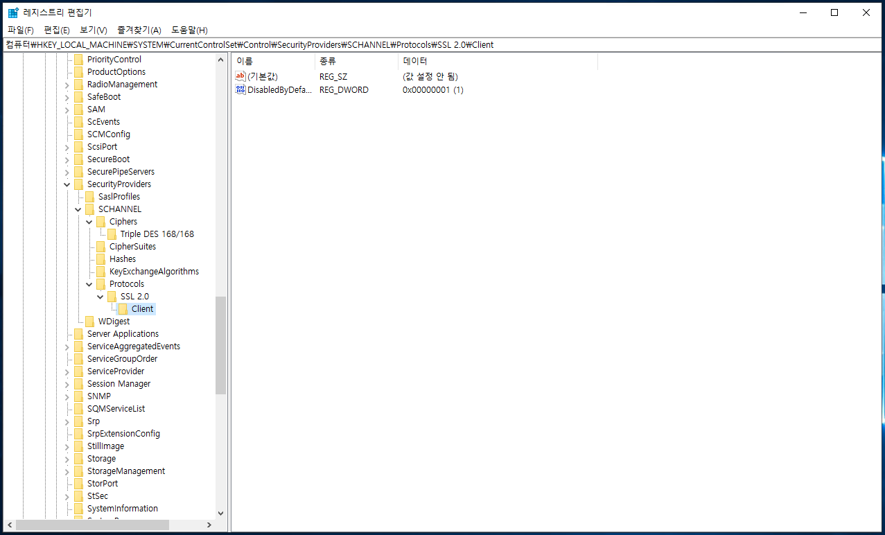This screenshot has height=535, width=885.
Task: Click the SCMConfig folder icon
Action: [x=78, y=134]
